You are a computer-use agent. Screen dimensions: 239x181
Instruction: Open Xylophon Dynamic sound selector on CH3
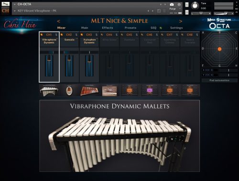click(89, 41)
